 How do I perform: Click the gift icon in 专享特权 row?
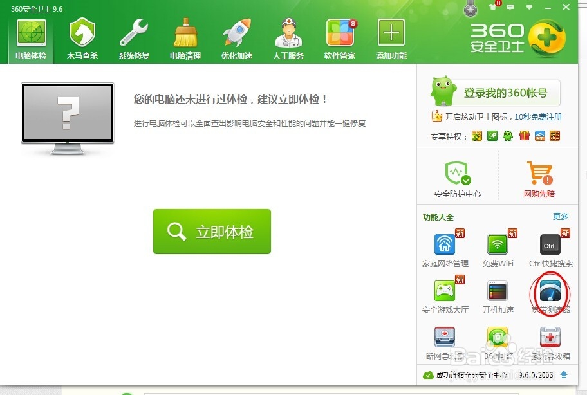point(524,136)
